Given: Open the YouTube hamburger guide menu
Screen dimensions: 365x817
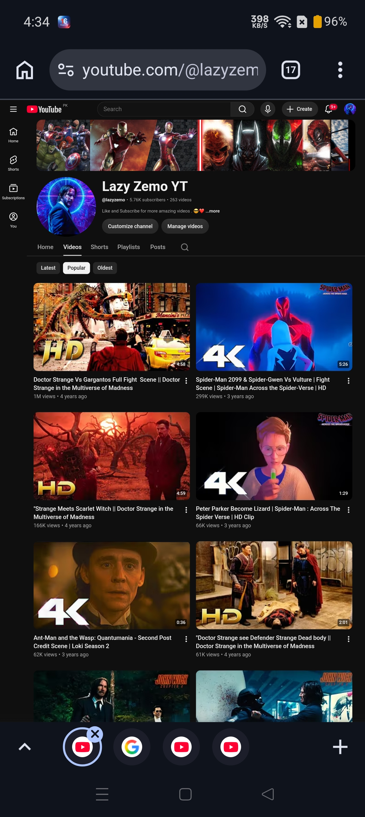Looking at the screenshot, I should 13,109.
